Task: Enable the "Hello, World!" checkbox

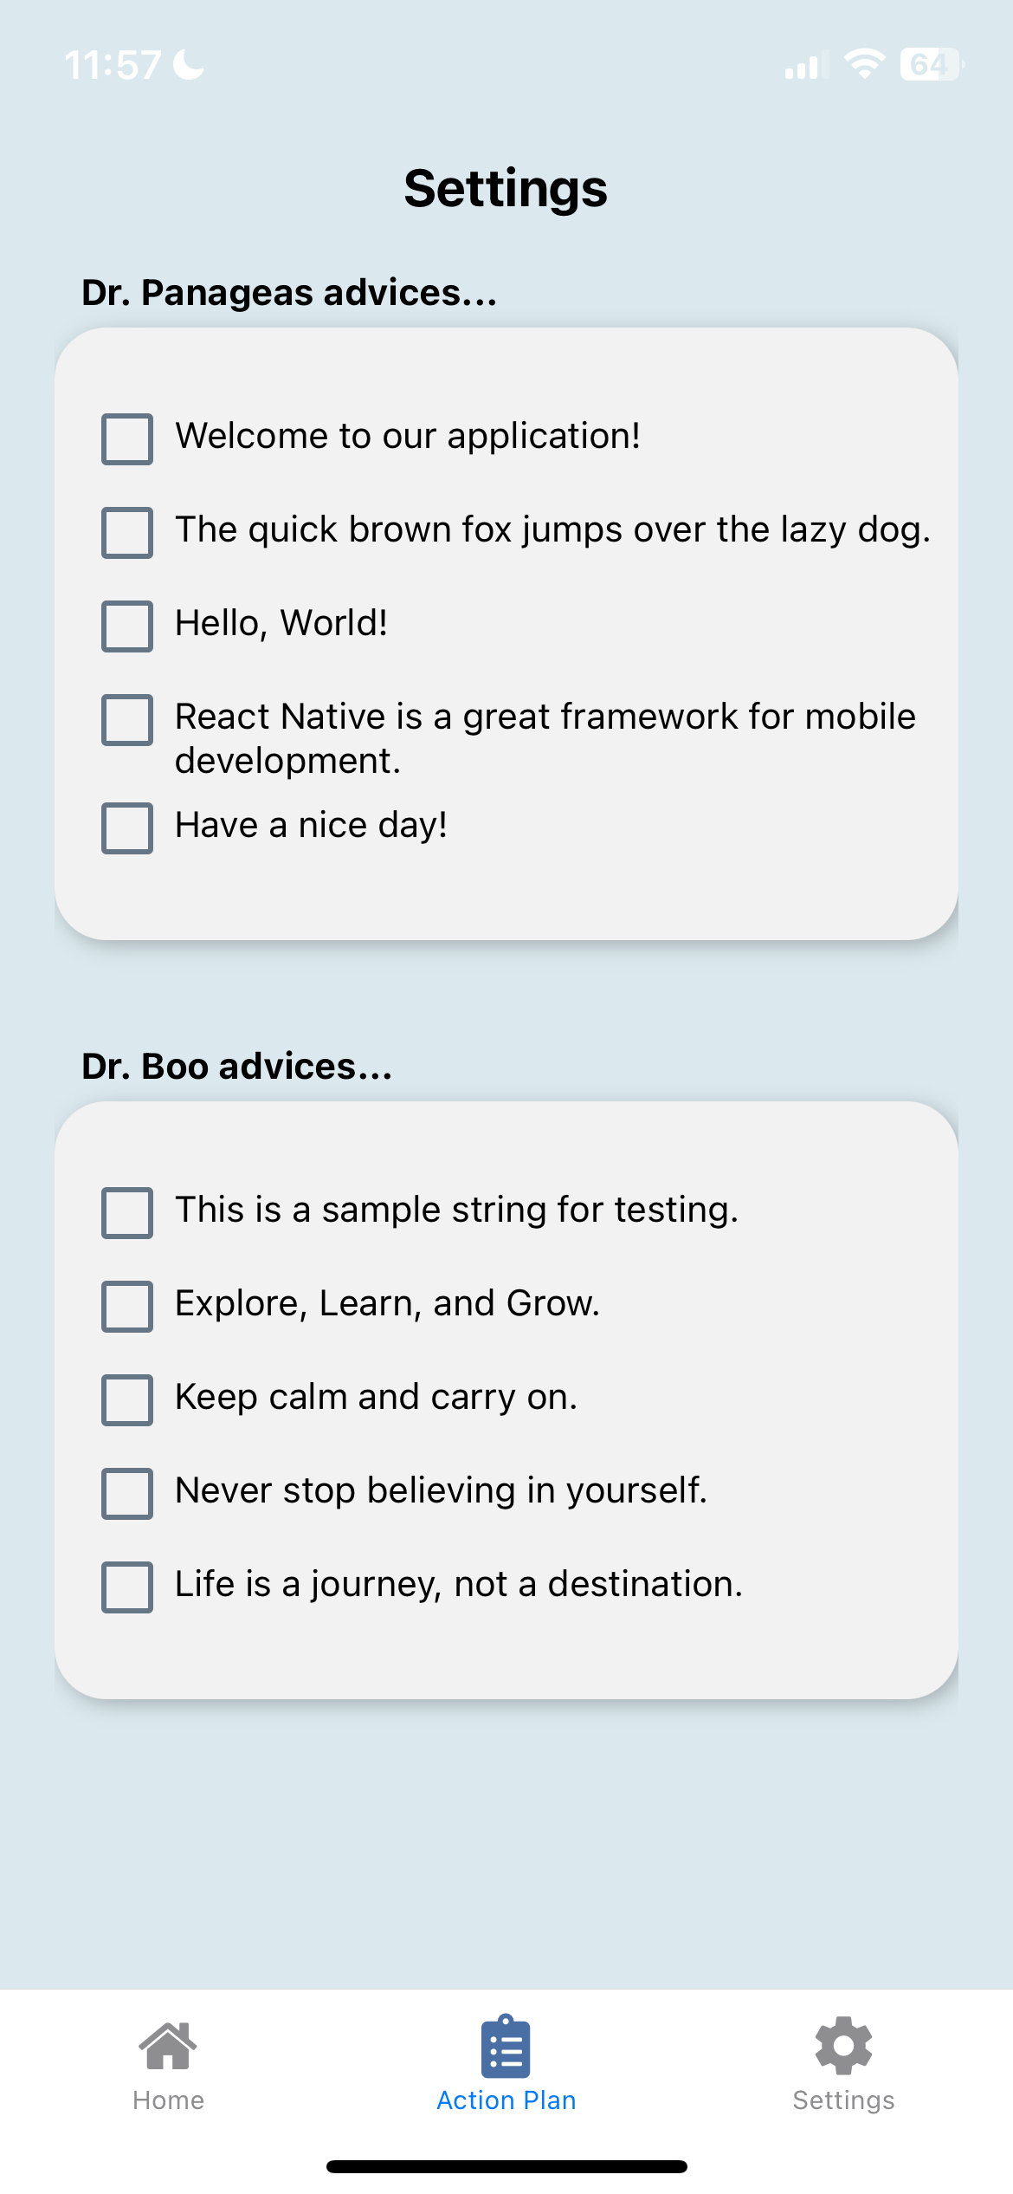Action: tap(127, 626)
